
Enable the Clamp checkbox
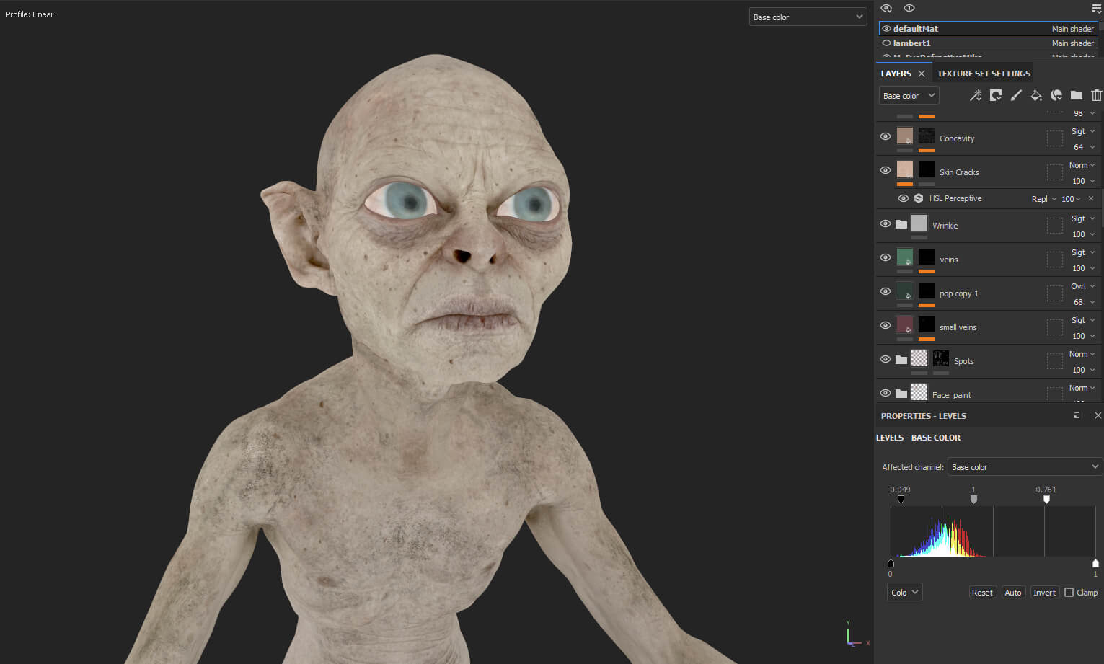pyautogui.click(x=1069, y=592)
